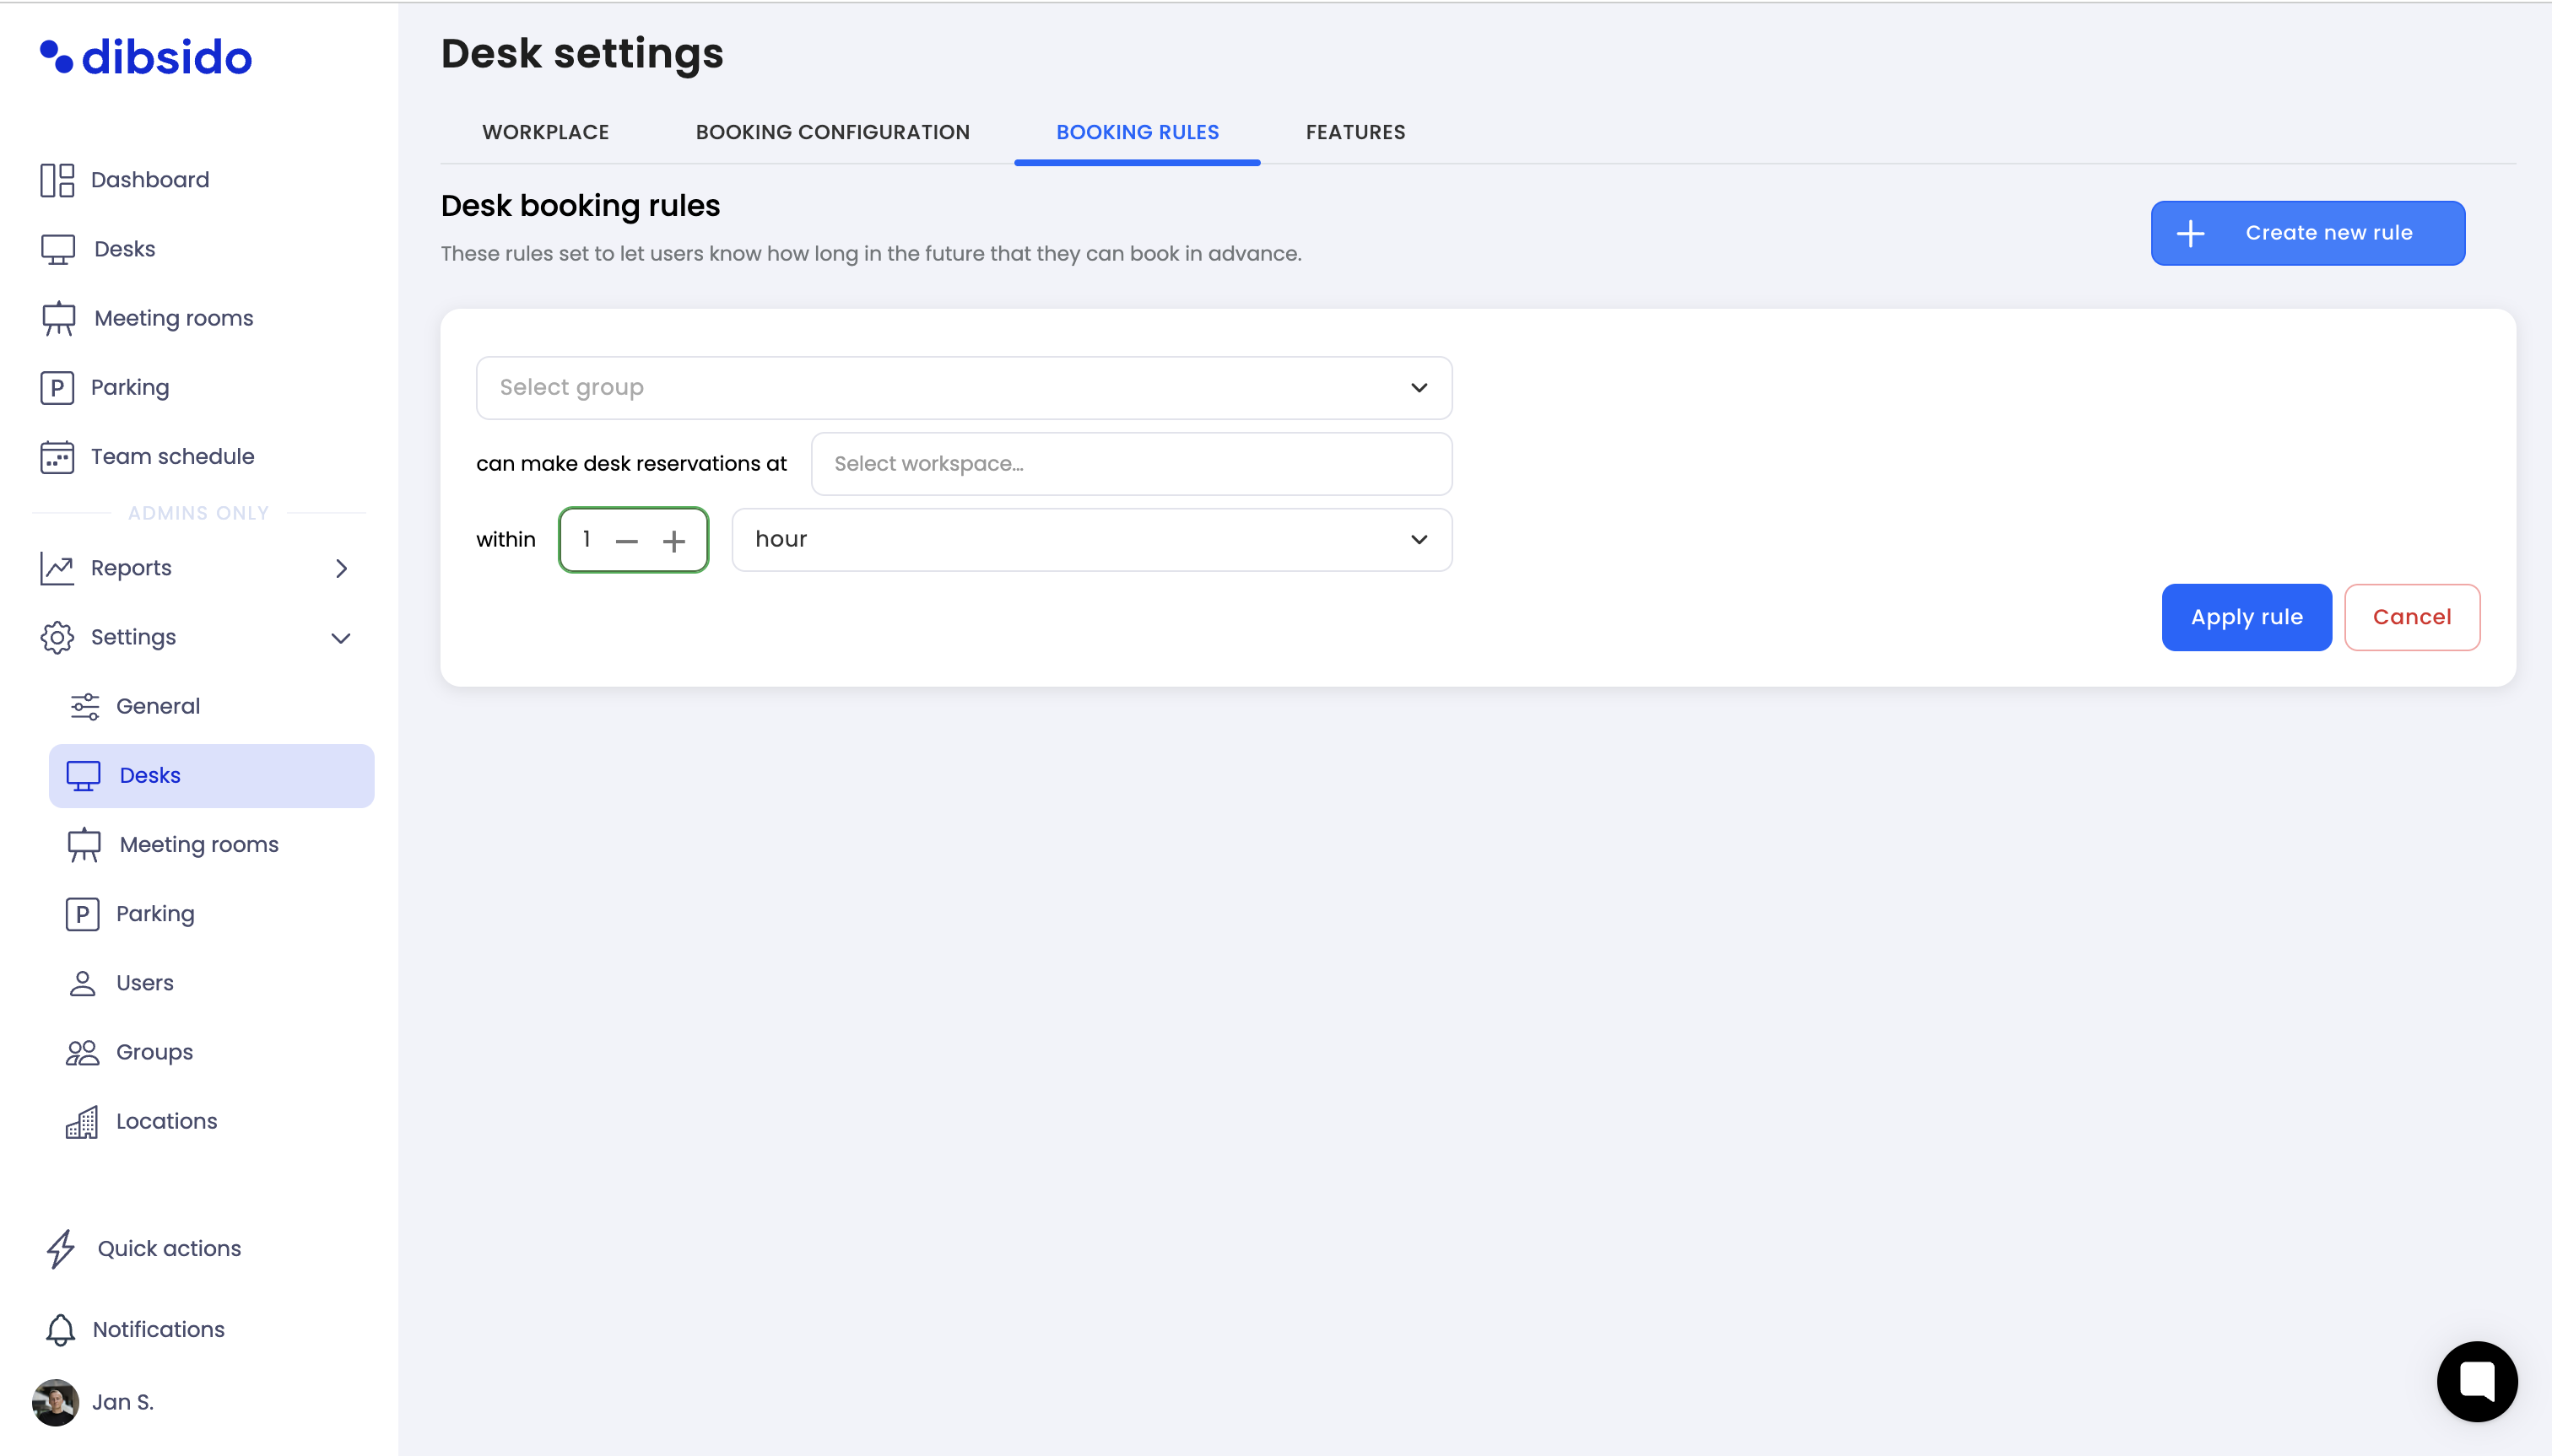This screenshot has width=2552, height=1456.
Task: Open Quick actions lightning icon
Action: [x=61, y=1249]
